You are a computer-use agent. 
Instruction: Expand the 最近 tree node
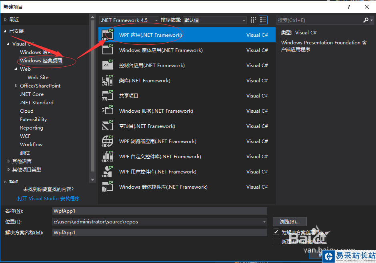pos(5,20)
